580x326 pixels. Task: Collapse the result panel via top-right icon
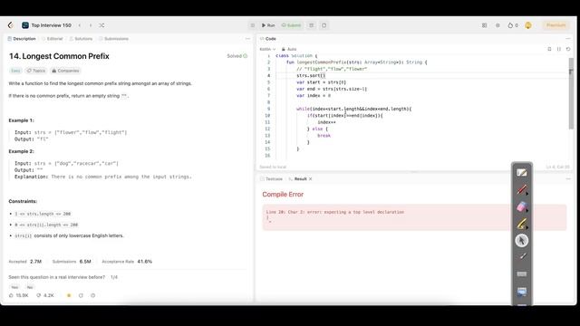pyautogui.click(x=568, y=179)
